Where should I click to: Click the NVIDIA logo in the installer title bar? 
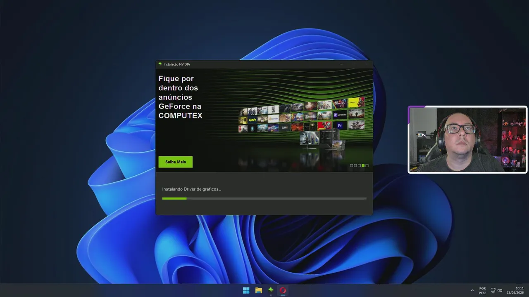click(160, 64)
